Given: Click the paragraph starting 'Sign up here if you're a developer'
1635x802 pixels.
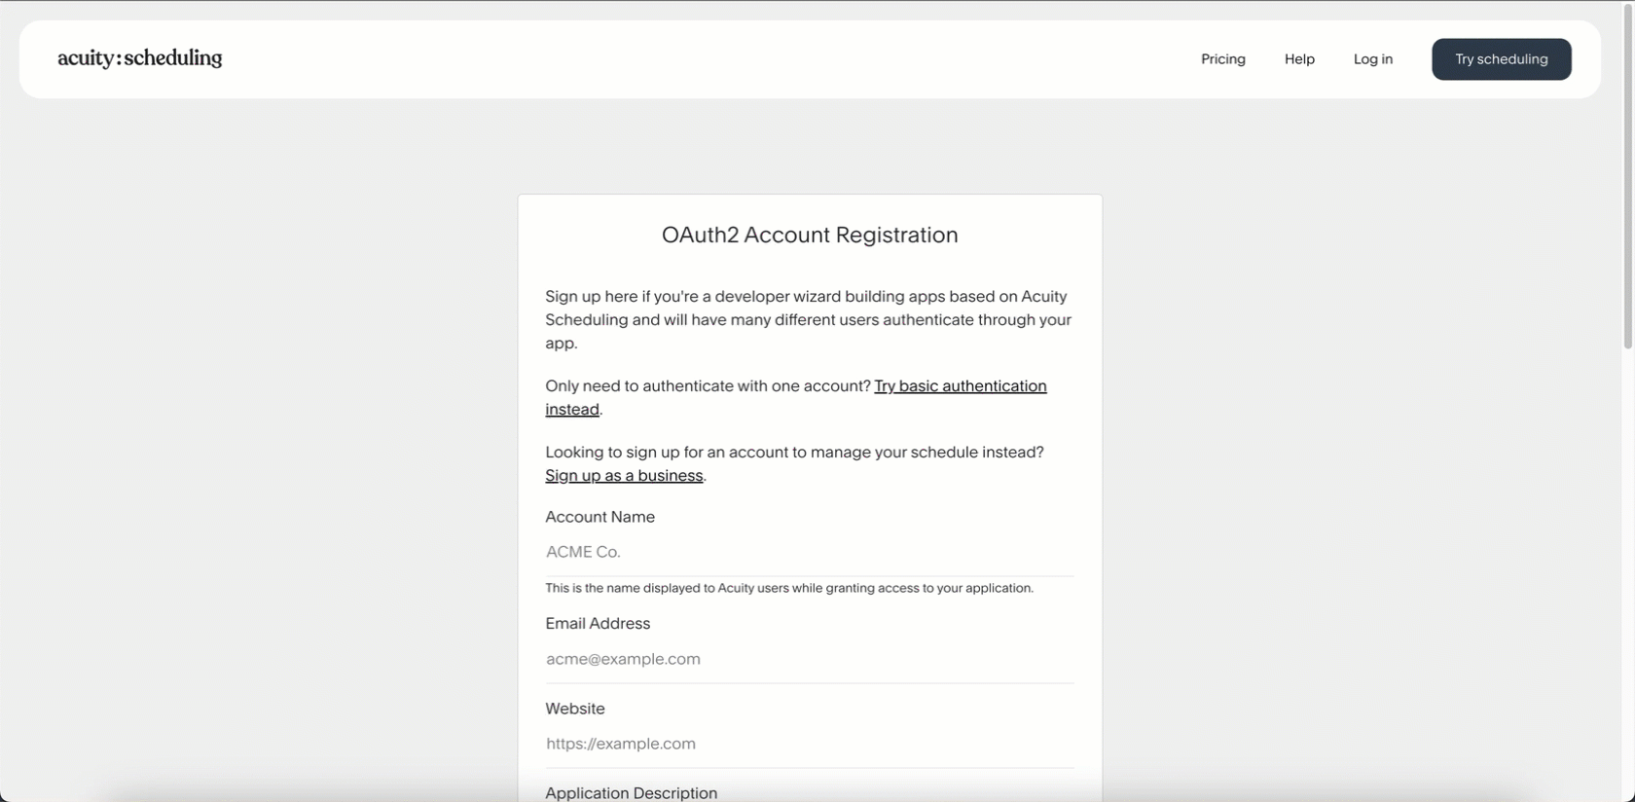Looking at the screenshot, I should [808, 319].
